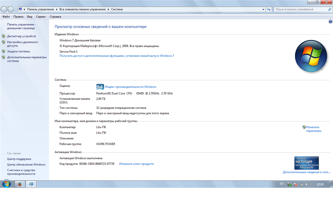Open Дополнительные параметры системы
333x220 pixels.
[x=27, y=59]
